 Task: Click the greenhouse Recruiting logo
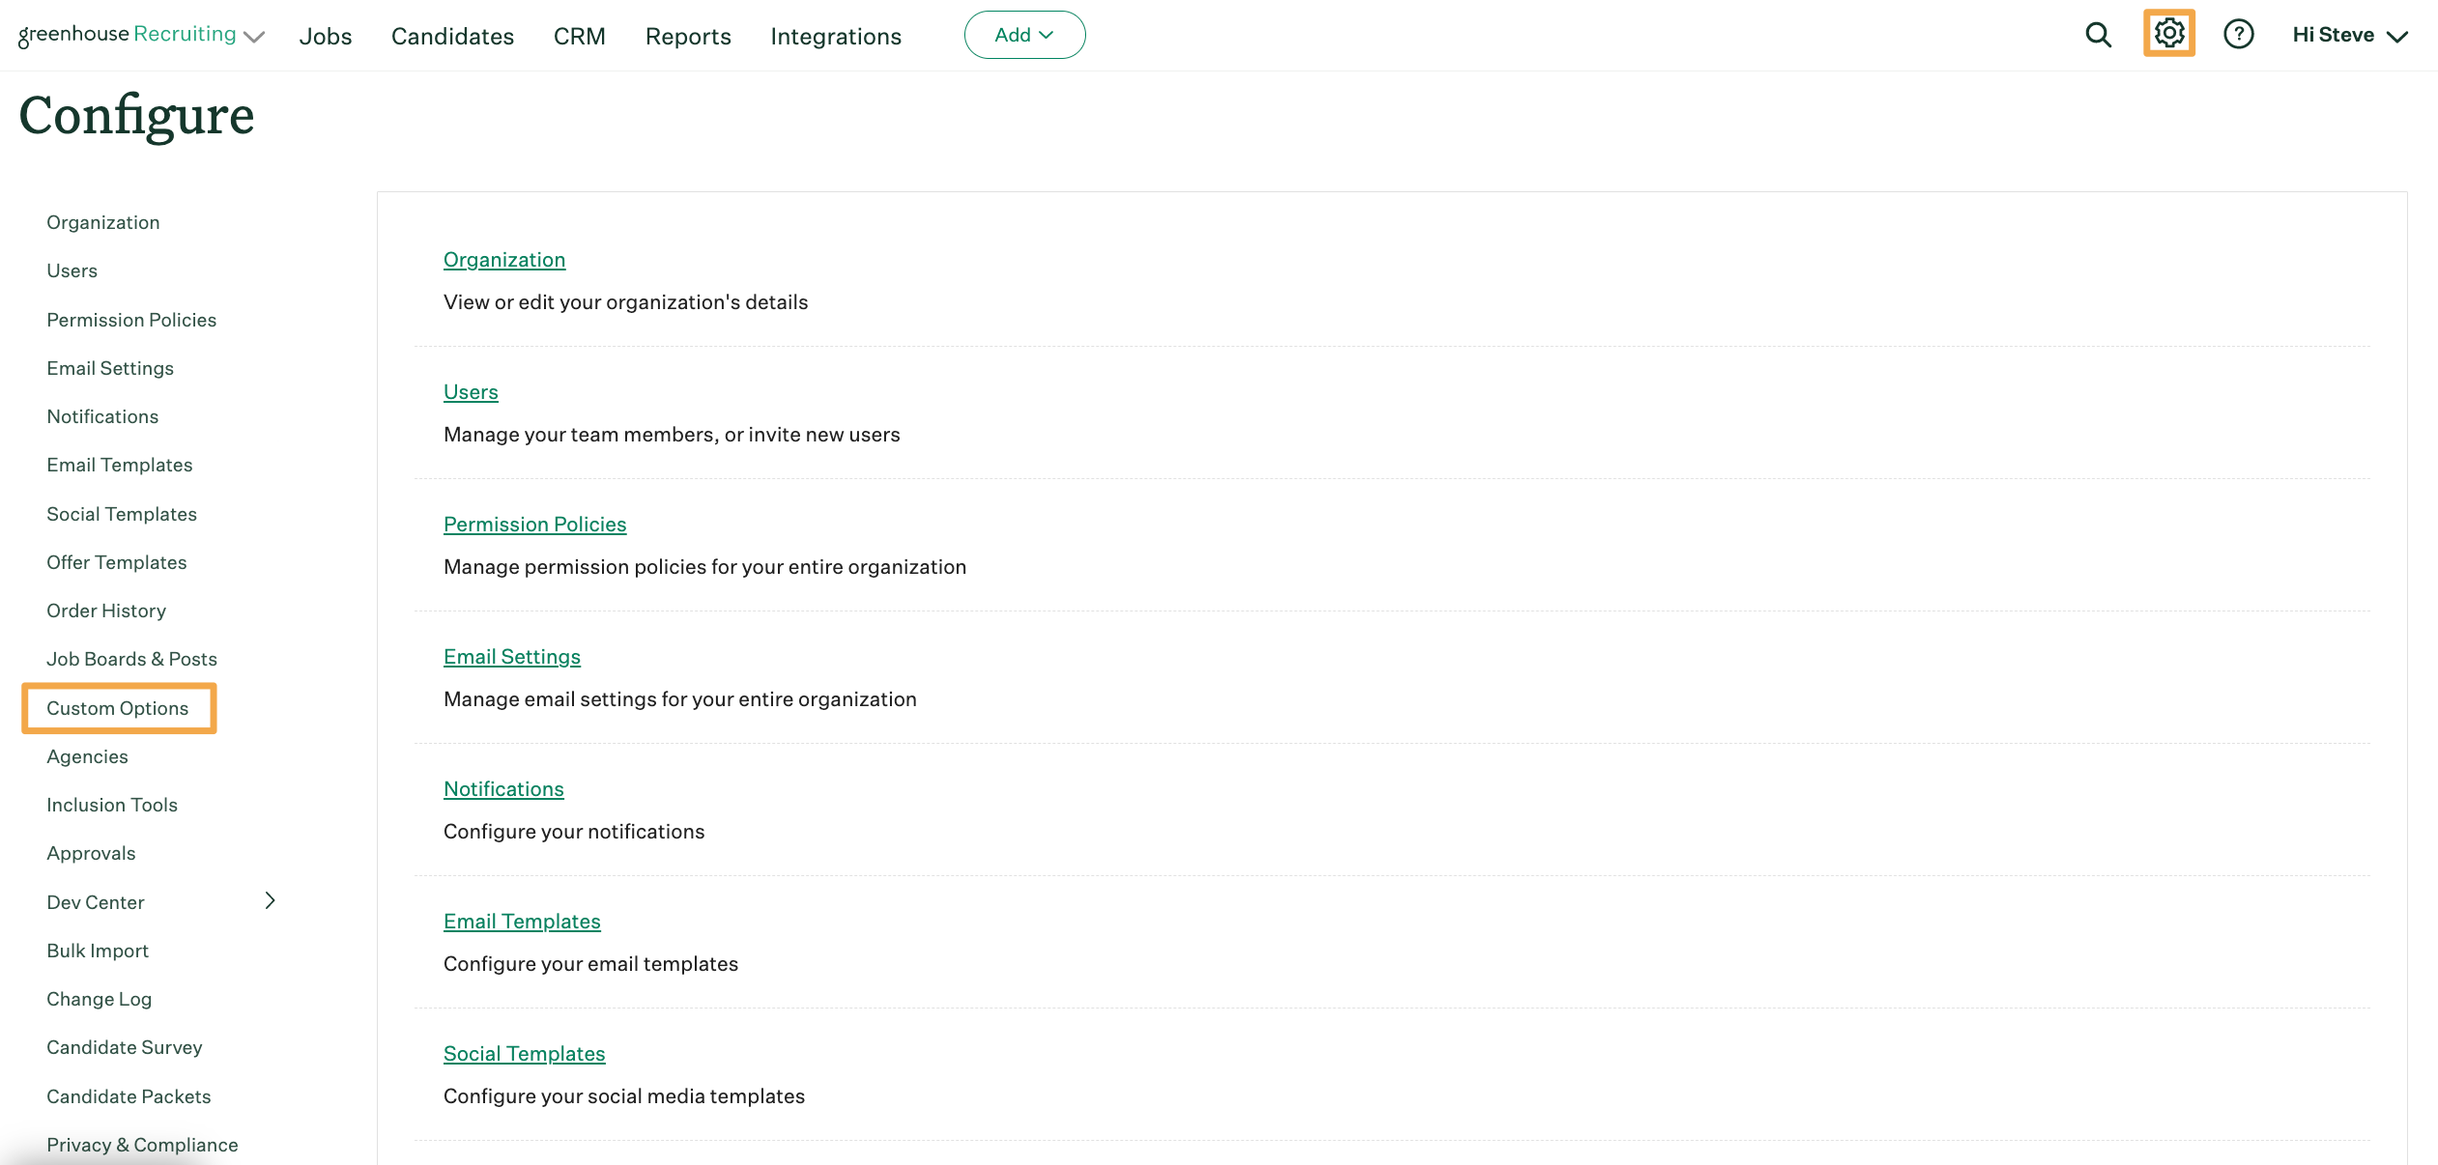(127, 33)
